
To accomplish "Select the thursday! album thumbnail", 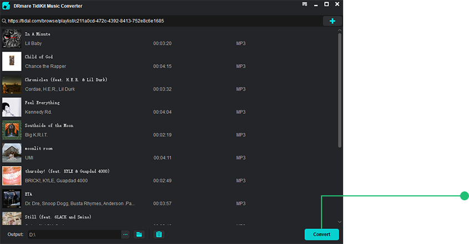I will [x=12, y=175].
